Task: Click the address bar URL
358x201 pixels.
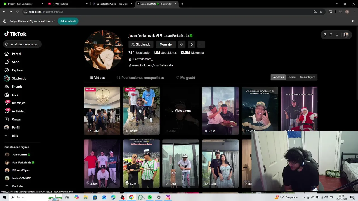Action: point(46,12)
